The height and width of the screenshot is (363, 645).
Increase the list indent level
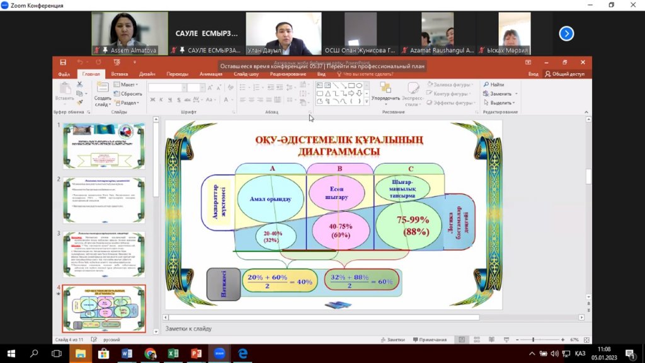280,88
